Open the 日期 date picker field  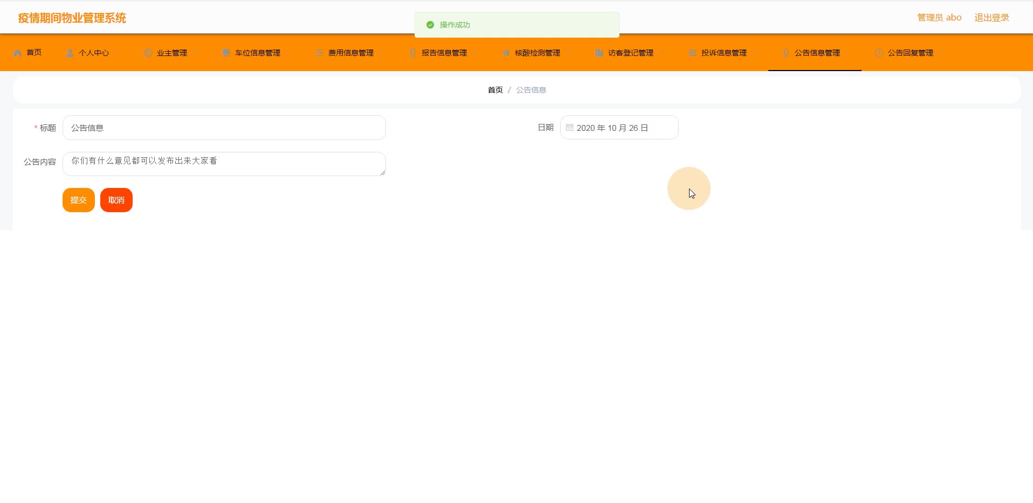coord(619,128)
